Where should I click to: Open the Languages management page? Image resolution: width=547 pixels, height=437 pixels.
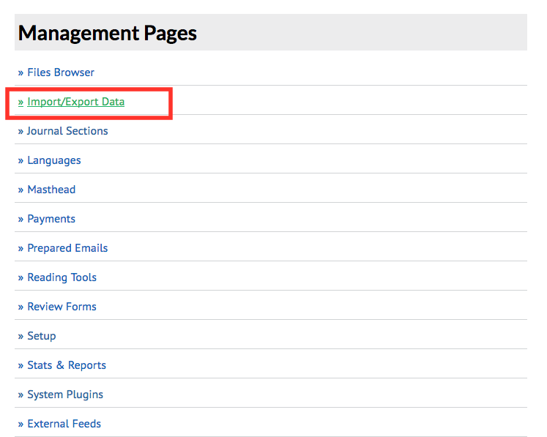[x=53, y=160]
